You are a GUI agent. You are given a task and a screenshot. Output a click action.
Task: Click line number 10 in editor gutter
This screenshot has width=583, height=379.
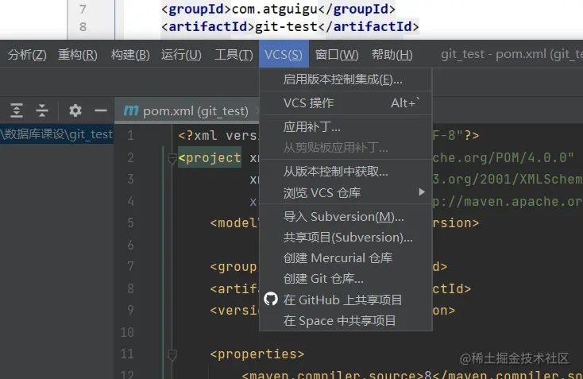tap(127, 332)
